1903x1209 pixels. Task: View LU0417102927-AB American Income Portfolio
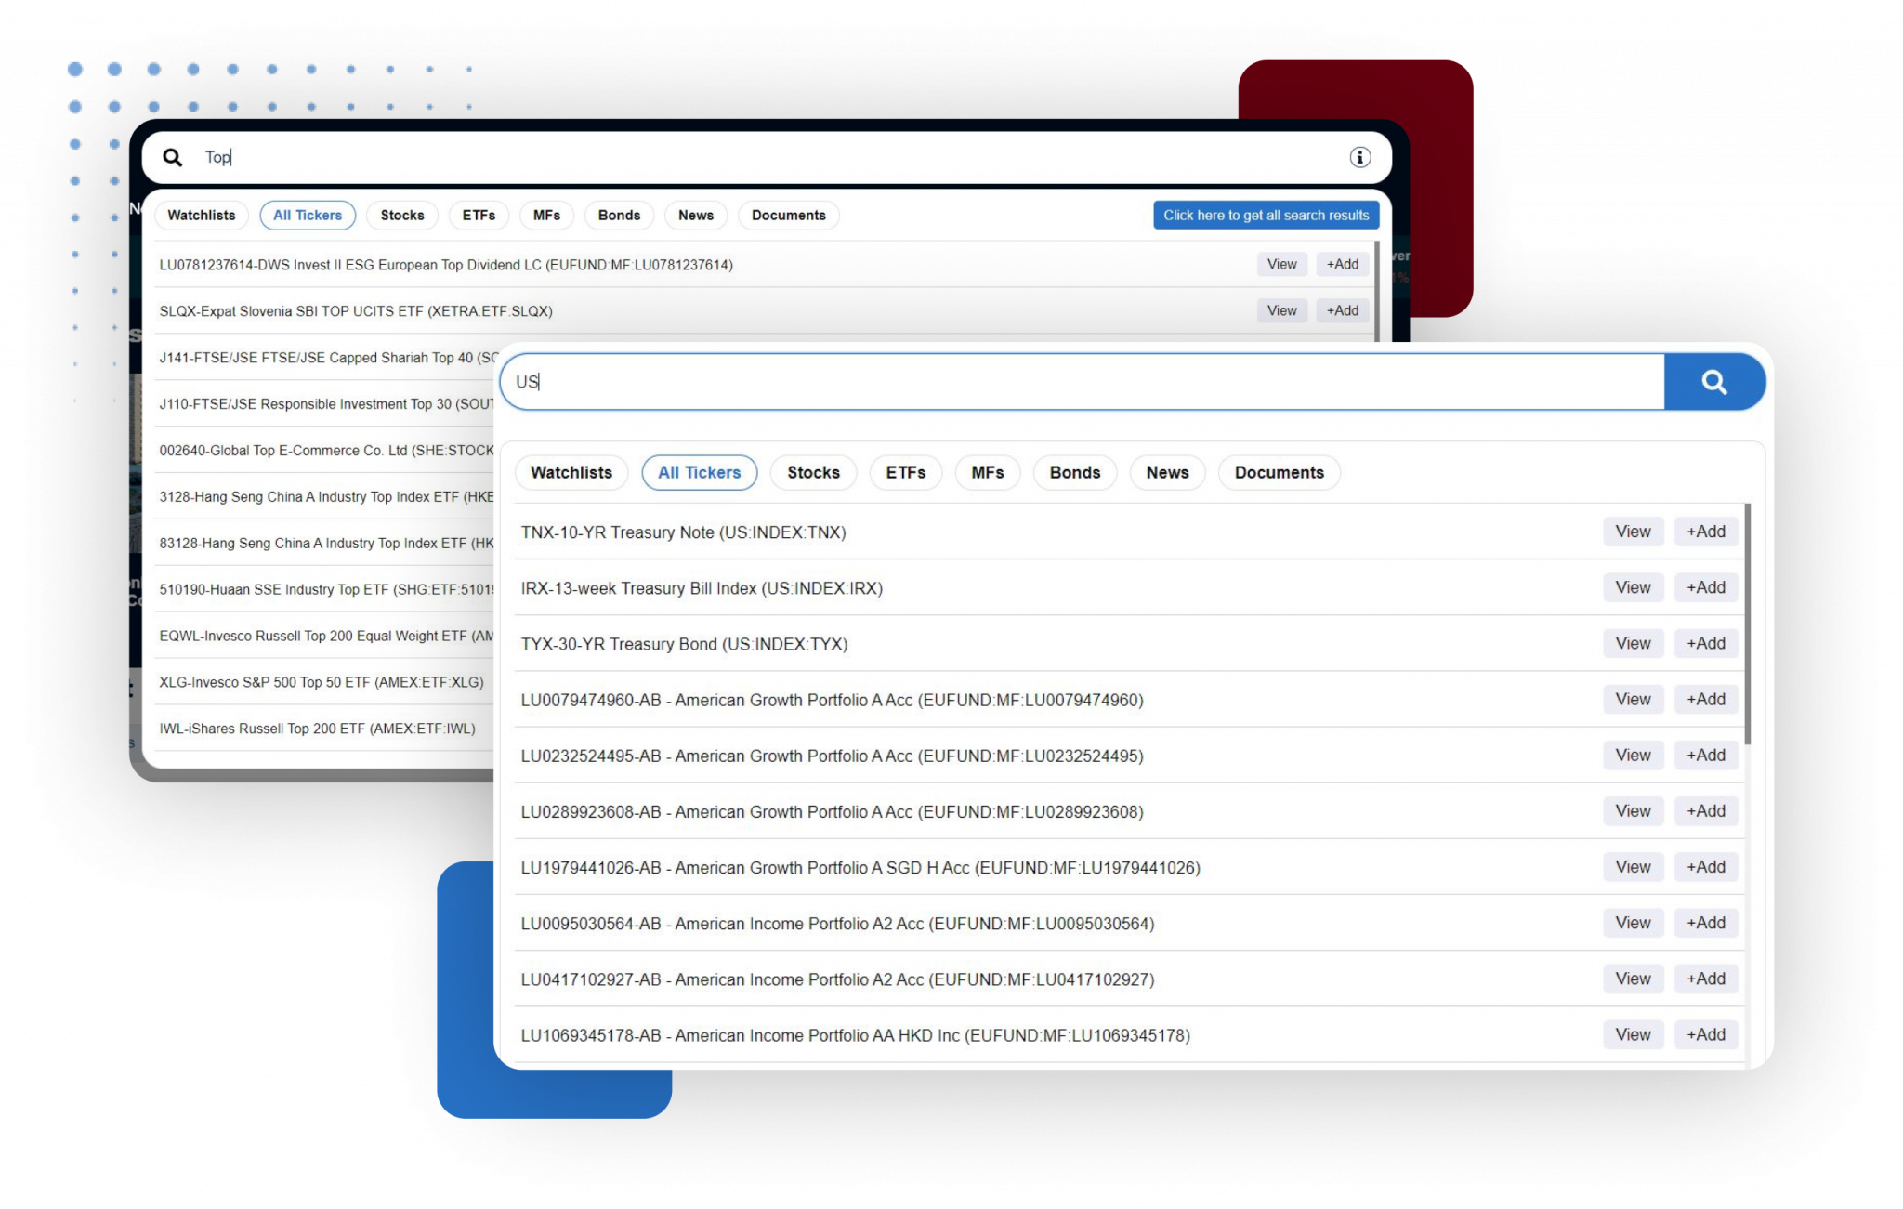coord(1633,979)
